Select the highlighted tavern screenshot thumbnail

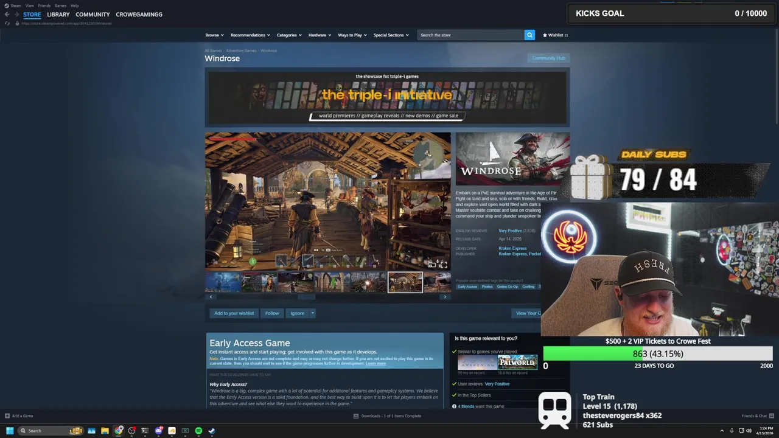tap(405, 282)
